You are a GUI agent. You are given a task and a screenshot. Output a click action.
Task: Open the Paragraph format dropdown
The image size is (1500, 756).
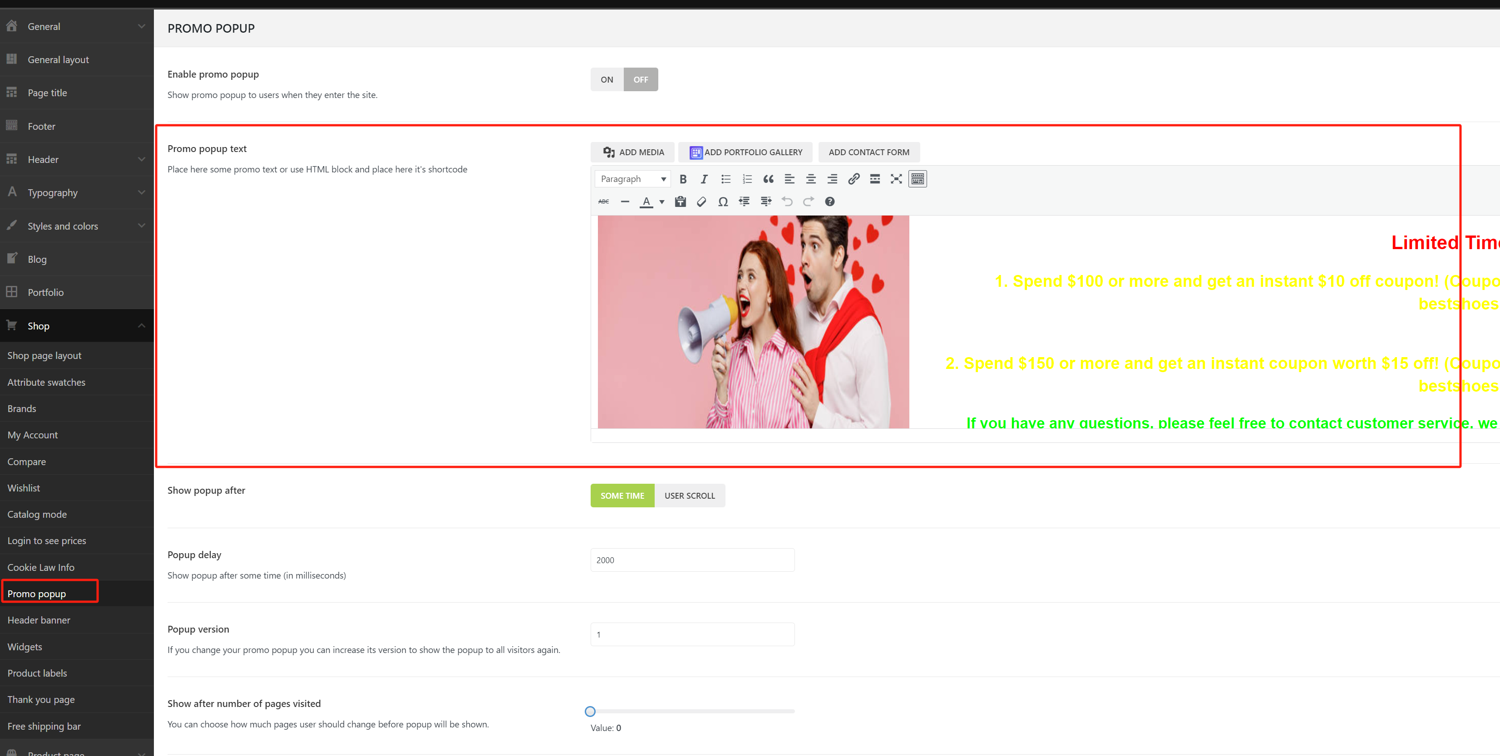click(632, 179)
